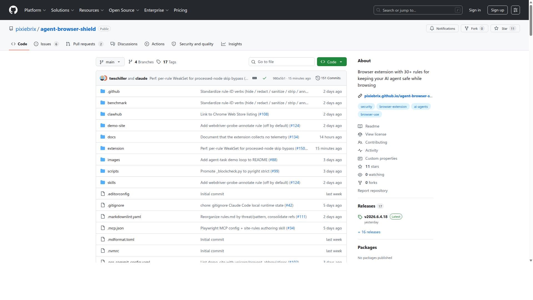533x300 pixels.
Task: Click the bell icon in Notifications button
Action: 432,28
